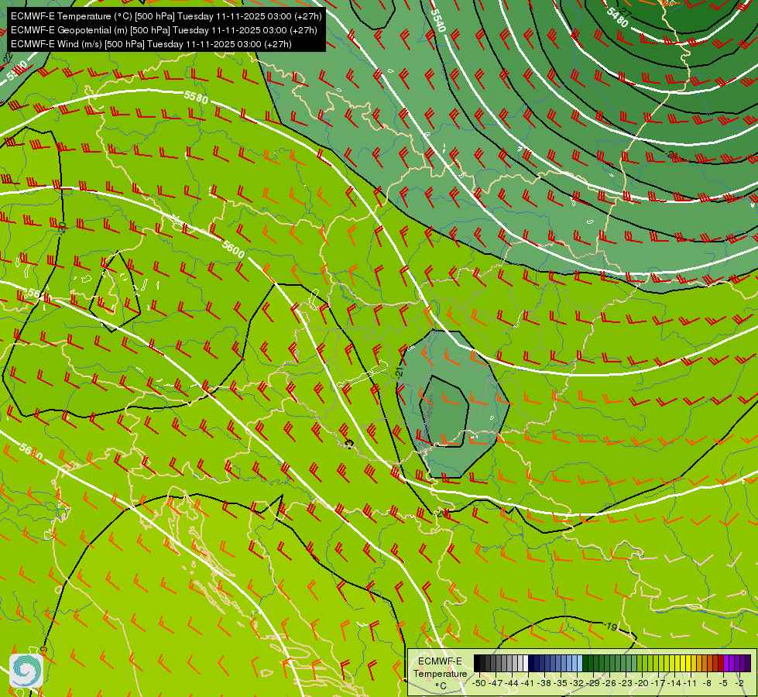Click the -14 value on the legend
Viewport: 758px width, 697px height.
[x=674, y=683]
